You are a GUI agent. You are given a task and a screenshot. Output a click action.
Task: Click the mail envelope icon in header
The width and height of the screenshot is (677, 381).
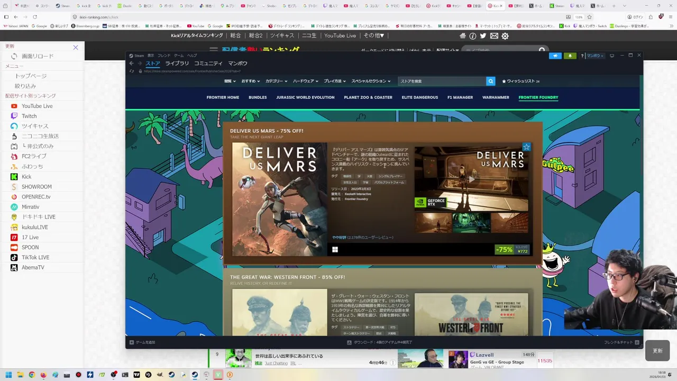[x=494, y=36]
